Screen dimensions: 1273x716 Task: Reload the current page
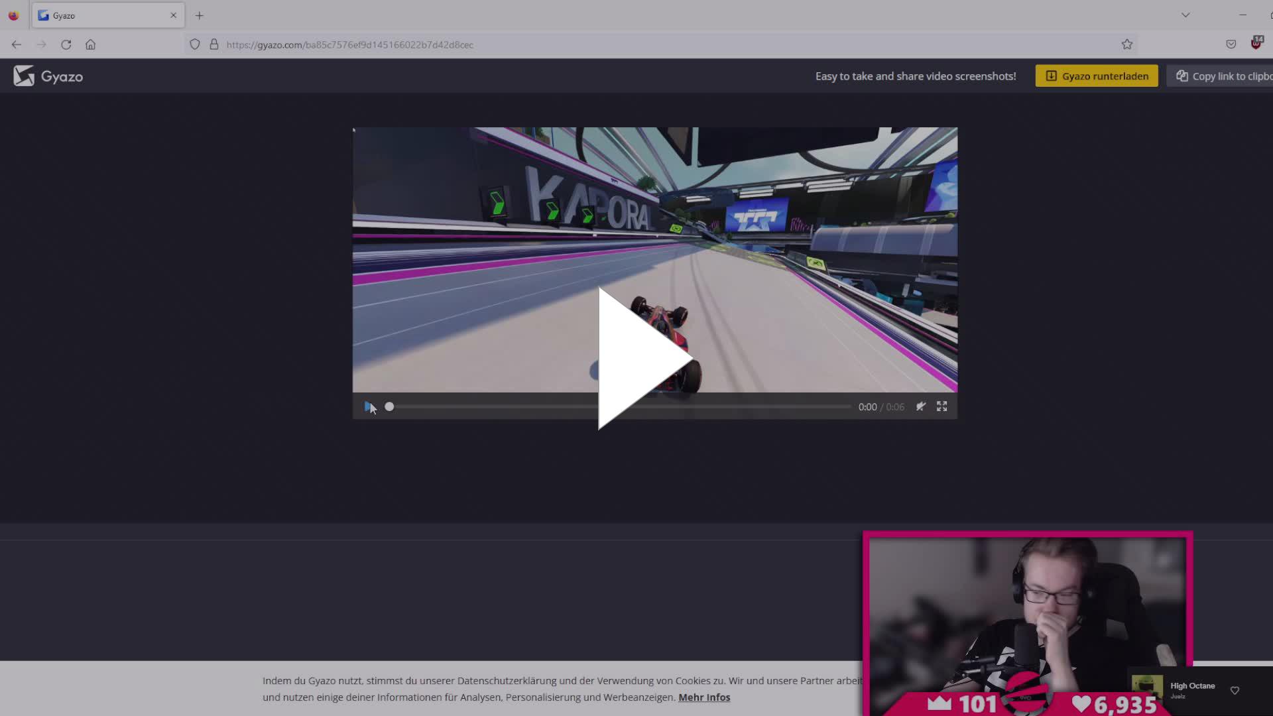(x=66, y=44)
